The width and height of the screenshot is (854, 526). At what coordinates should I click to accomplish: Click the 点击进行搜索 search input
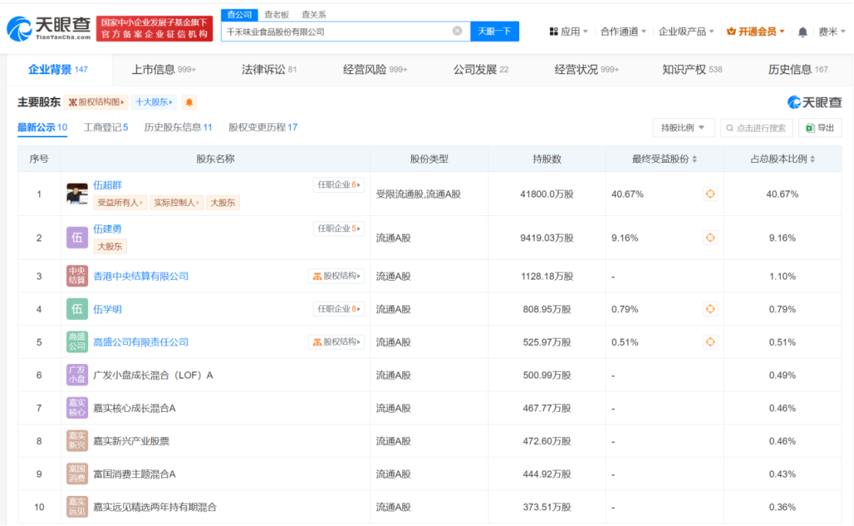[x=756, y=127]
